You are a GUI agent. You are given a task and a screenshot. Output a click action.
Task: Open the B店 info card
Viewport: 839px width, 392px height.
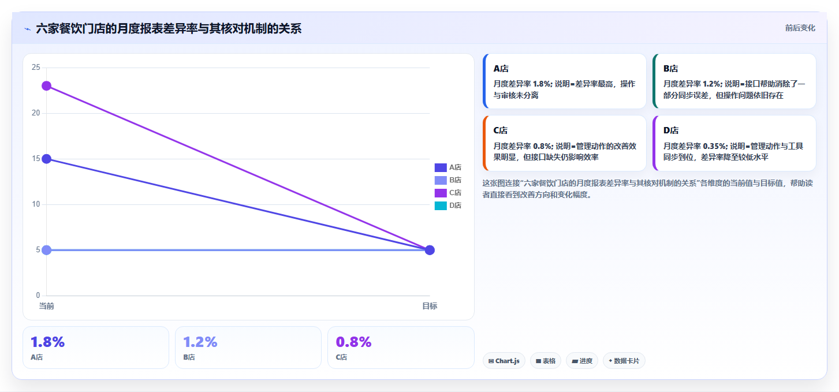coord(734,81)
